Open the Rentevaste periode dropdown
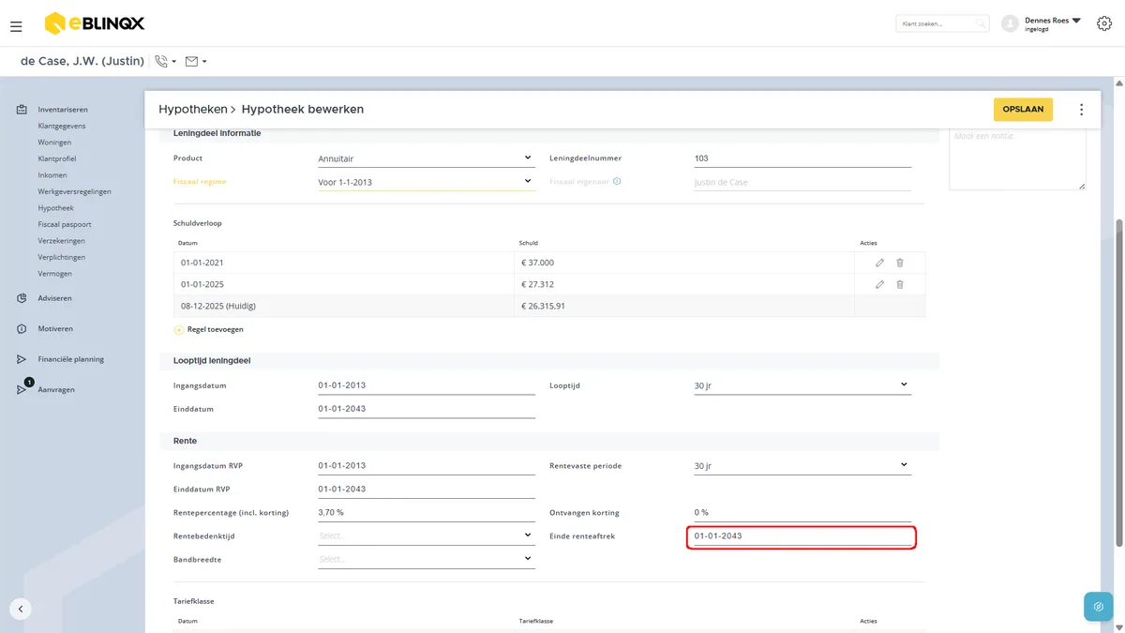The height and width of the screenshot is (633, 1125). click(802, 465)
